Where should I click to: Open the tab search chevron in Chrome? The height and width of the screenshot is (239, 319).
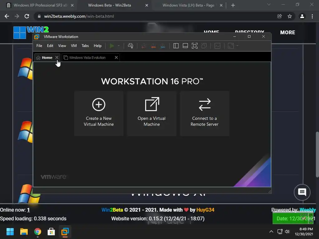269,4
